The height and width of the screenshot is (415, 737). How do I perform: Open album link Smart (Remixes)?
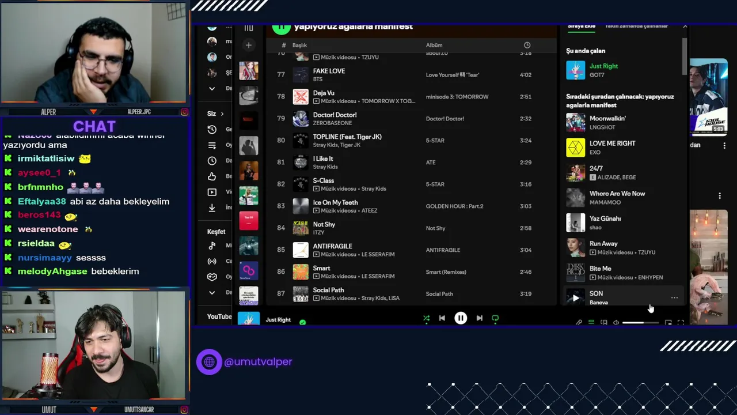click(x=446, y=272)
